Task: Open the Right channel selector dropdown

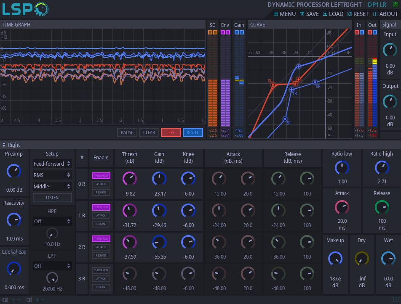Action: tap(11, 145)
